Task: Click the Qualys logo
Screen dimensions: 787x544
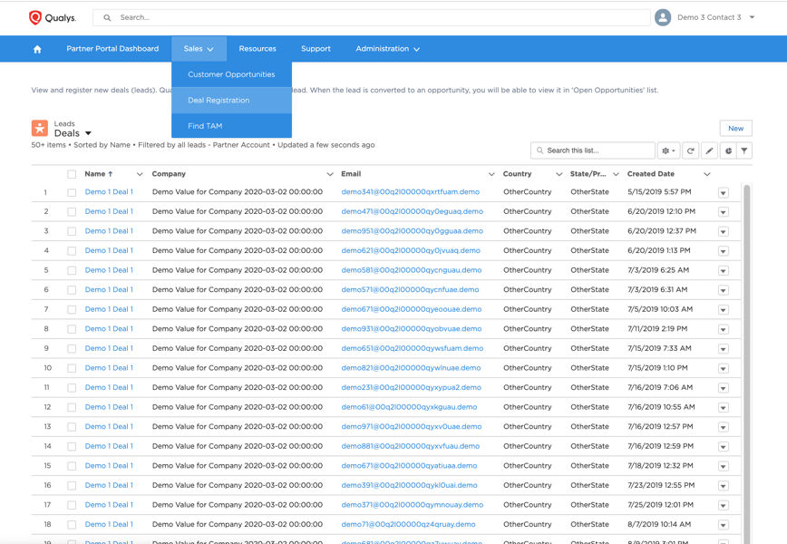Action: pos(52,17)
